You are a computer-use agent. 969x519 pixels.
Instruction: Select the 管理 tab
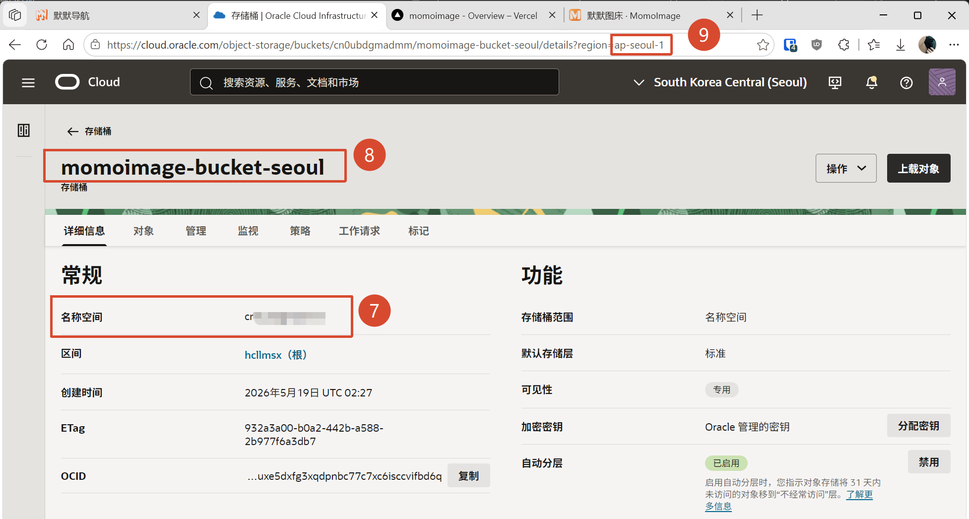click(x=196, y=231)
